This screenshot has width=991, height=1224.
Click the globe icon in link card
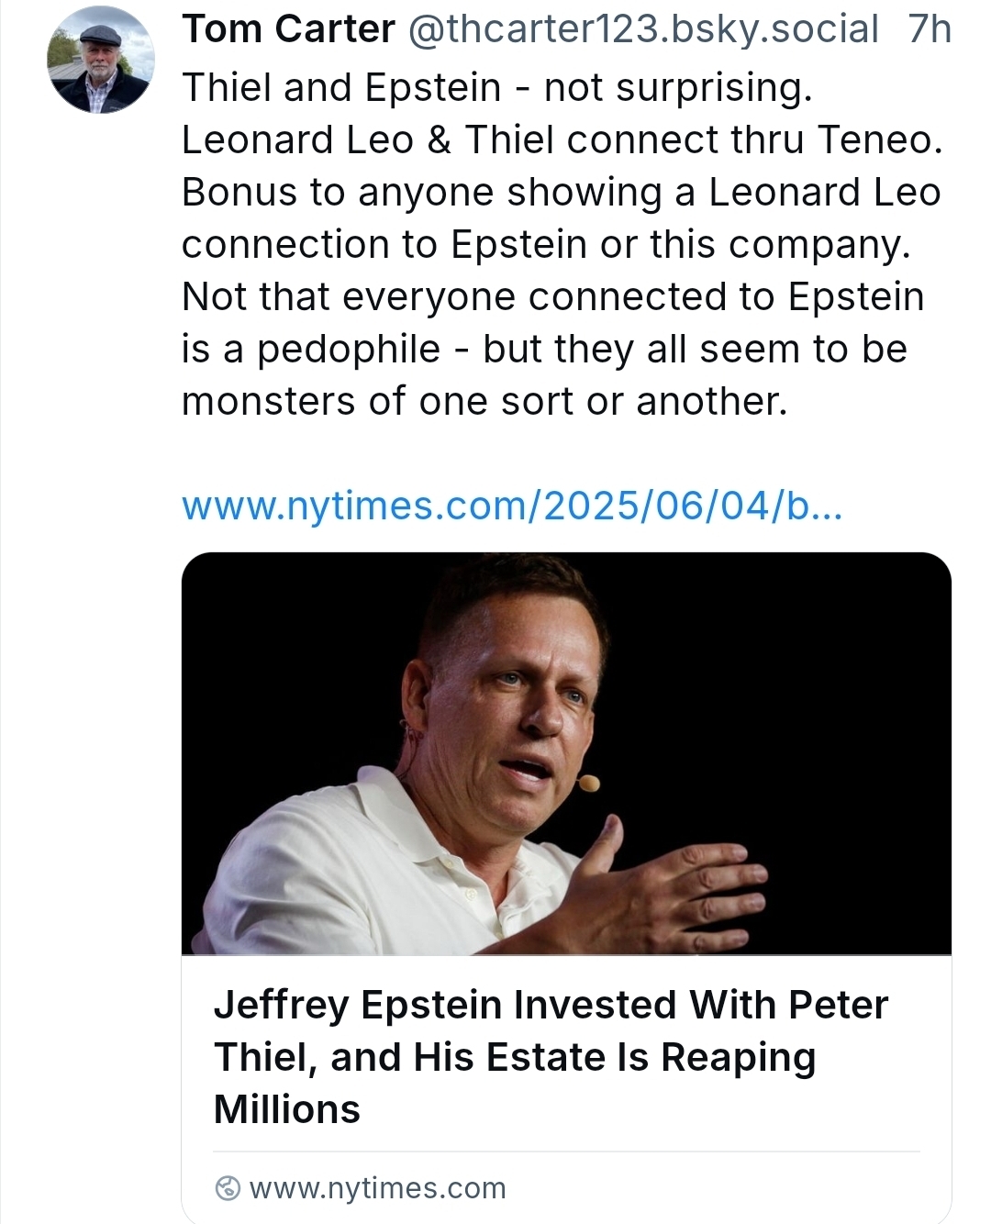227,1188
